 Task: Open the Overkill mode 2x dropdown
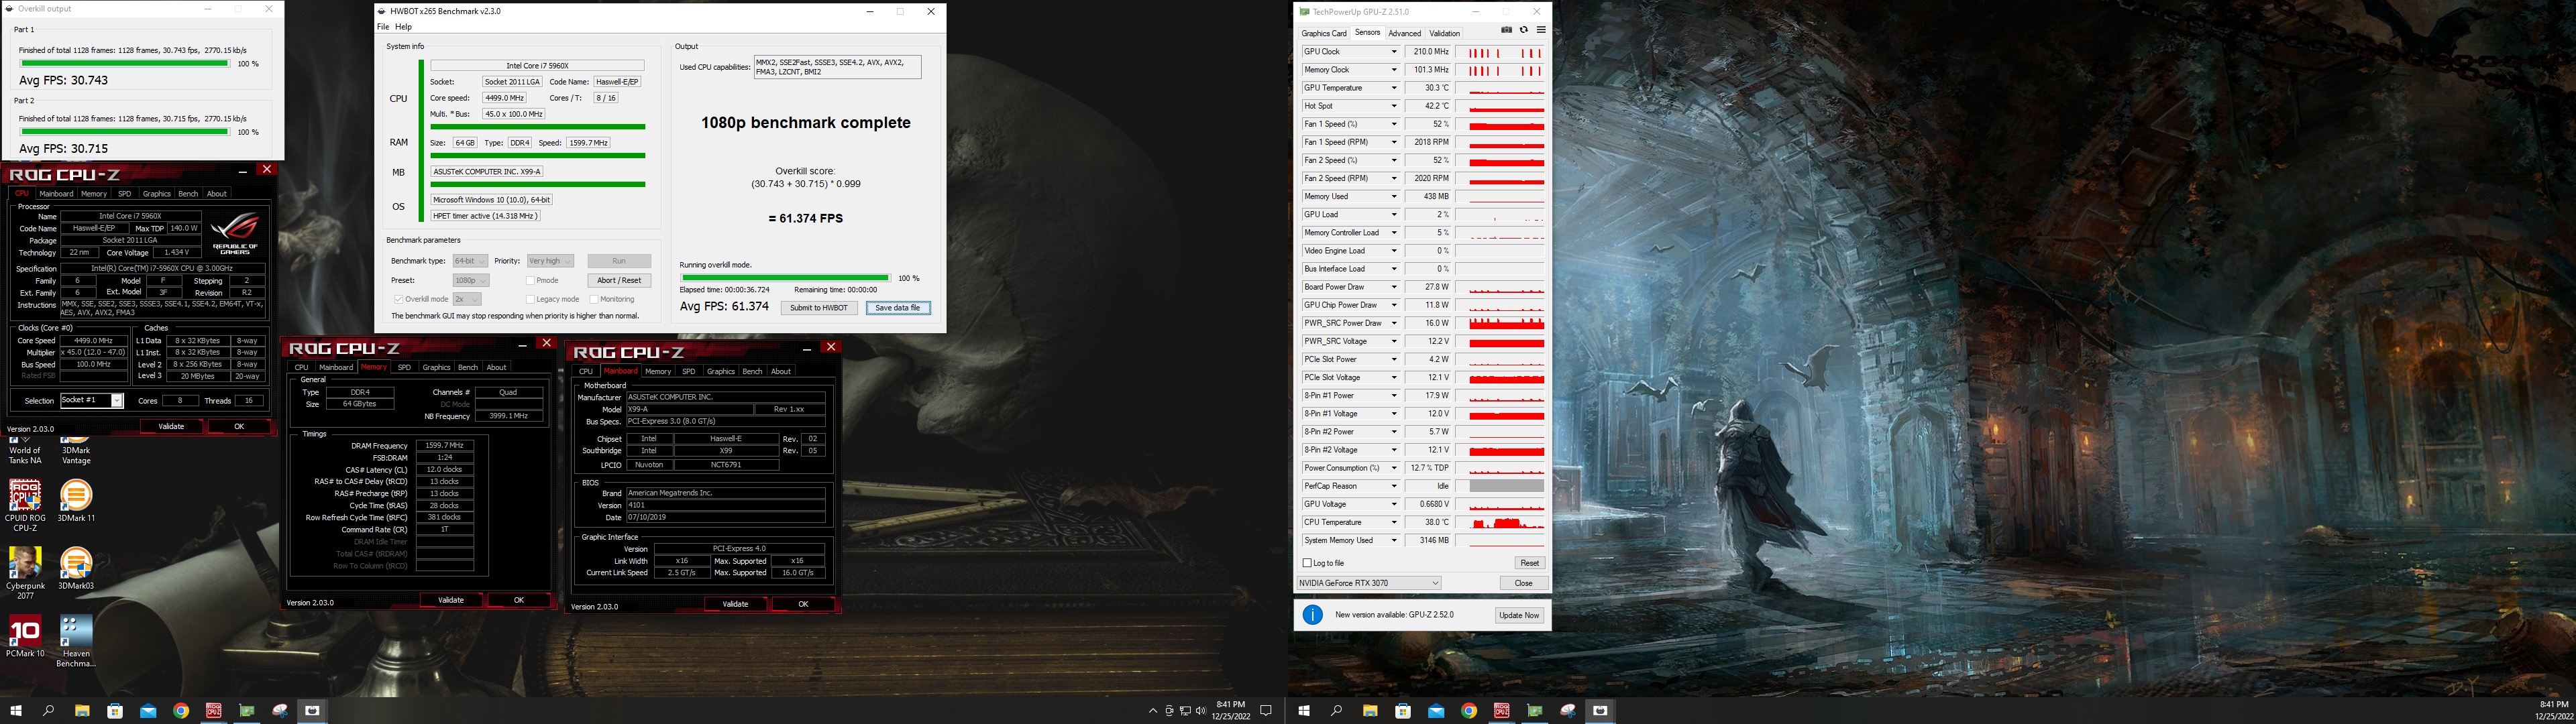coord(467,299)
